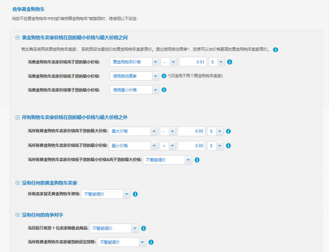Open minus operator dropdown on 最大价格 row
The image size is (329, 252).
168,131
